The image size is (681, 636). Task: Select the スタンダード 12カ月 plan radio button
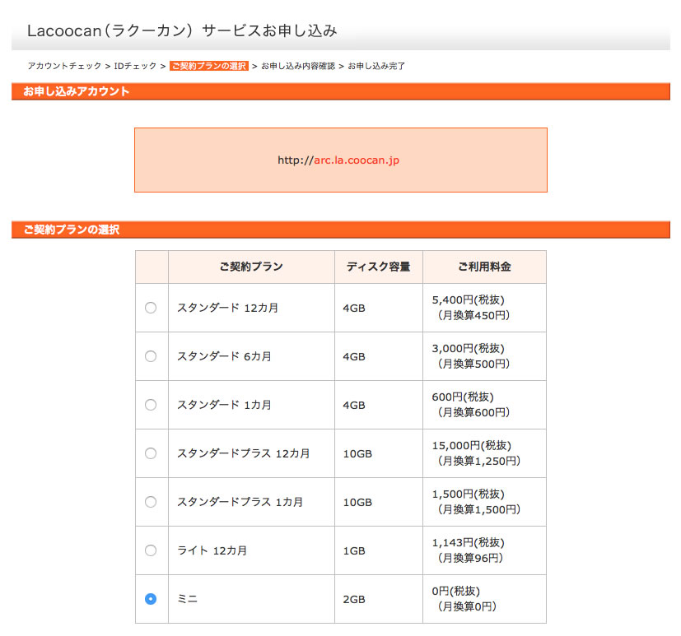(x=150, y=308)
